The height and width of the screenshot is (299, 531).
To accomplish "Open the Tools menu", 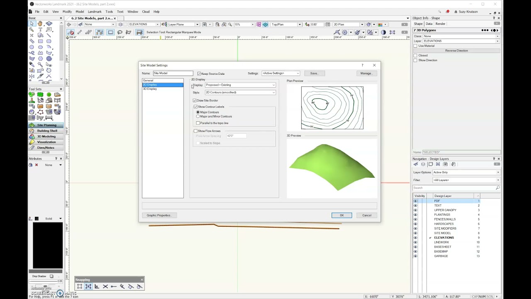I will [109, 12].
